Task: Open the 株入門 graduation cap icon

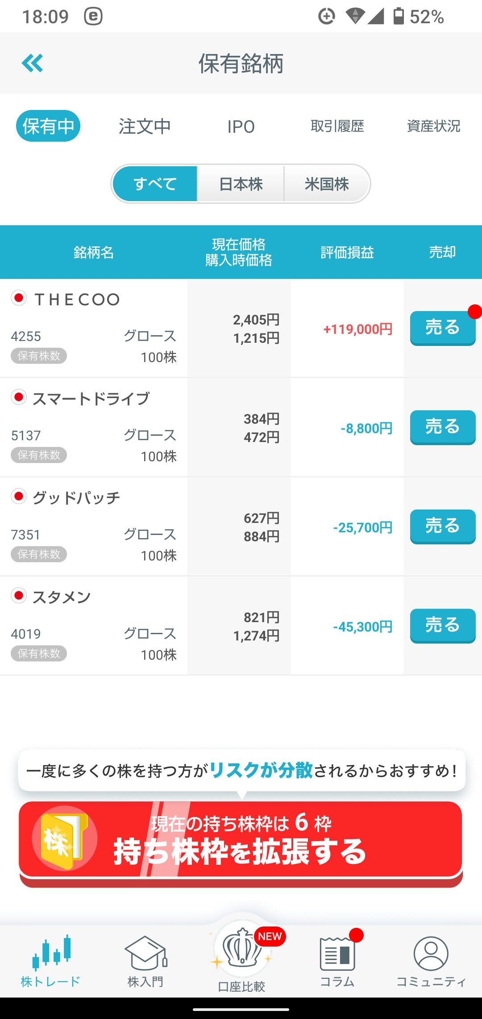Action: coord(145,953)
